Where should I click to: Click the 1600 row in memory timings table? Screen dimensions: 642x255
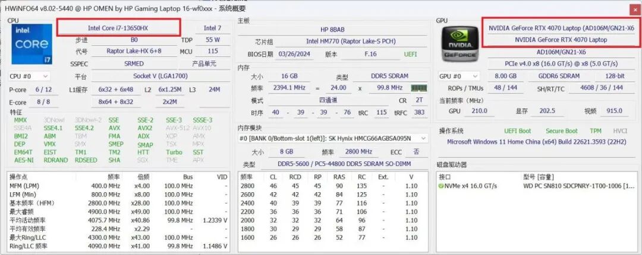(332, 237)
